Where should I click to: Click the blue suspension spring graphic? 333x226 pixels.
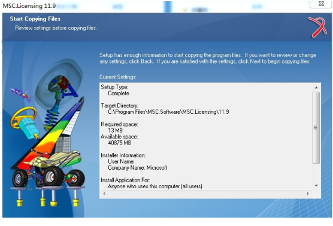point(52,119)
